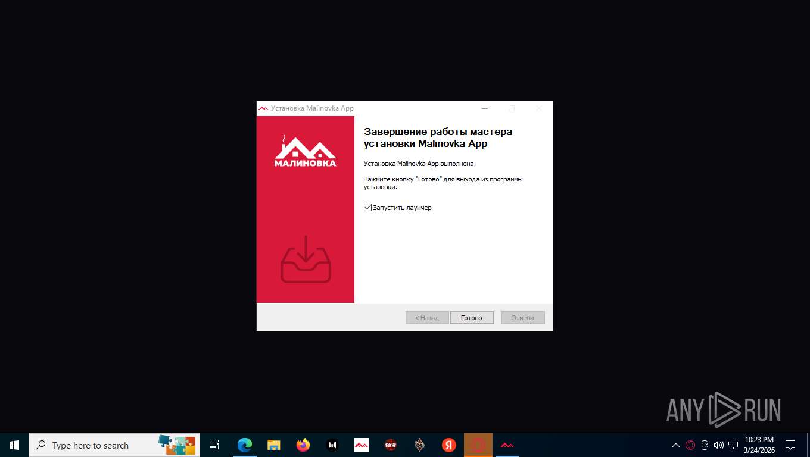The width and height of the screenshot is (810, 457).
Task: Uncheck the Запустить лаунчер checkbox
Action: pos(367,208)
